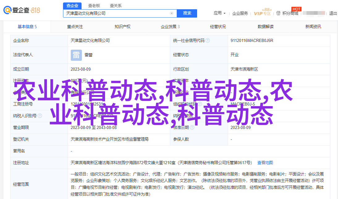The width and height of the screenshot is (338, 199).
Task: Click the 企业名称 row label
Action: (21, 40)
